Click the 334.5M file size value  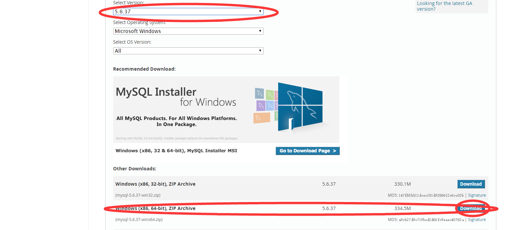click(402, 208)
